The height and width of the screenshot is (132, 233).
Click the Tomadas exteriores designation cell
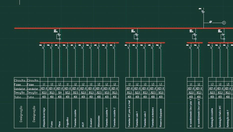coord(153,113)
